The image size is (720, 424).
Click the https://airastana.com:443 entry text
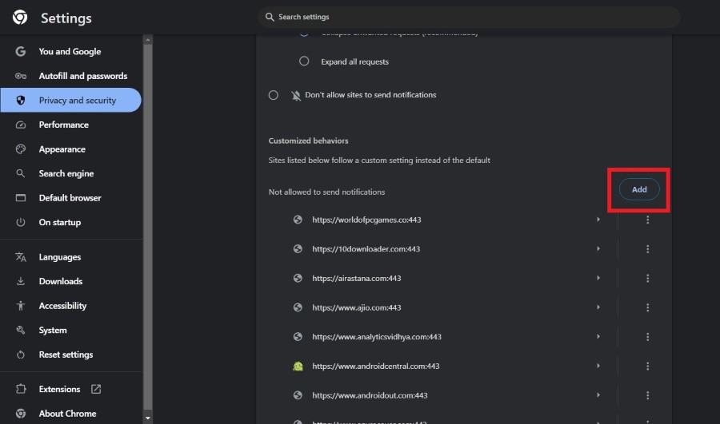[356, 278]
